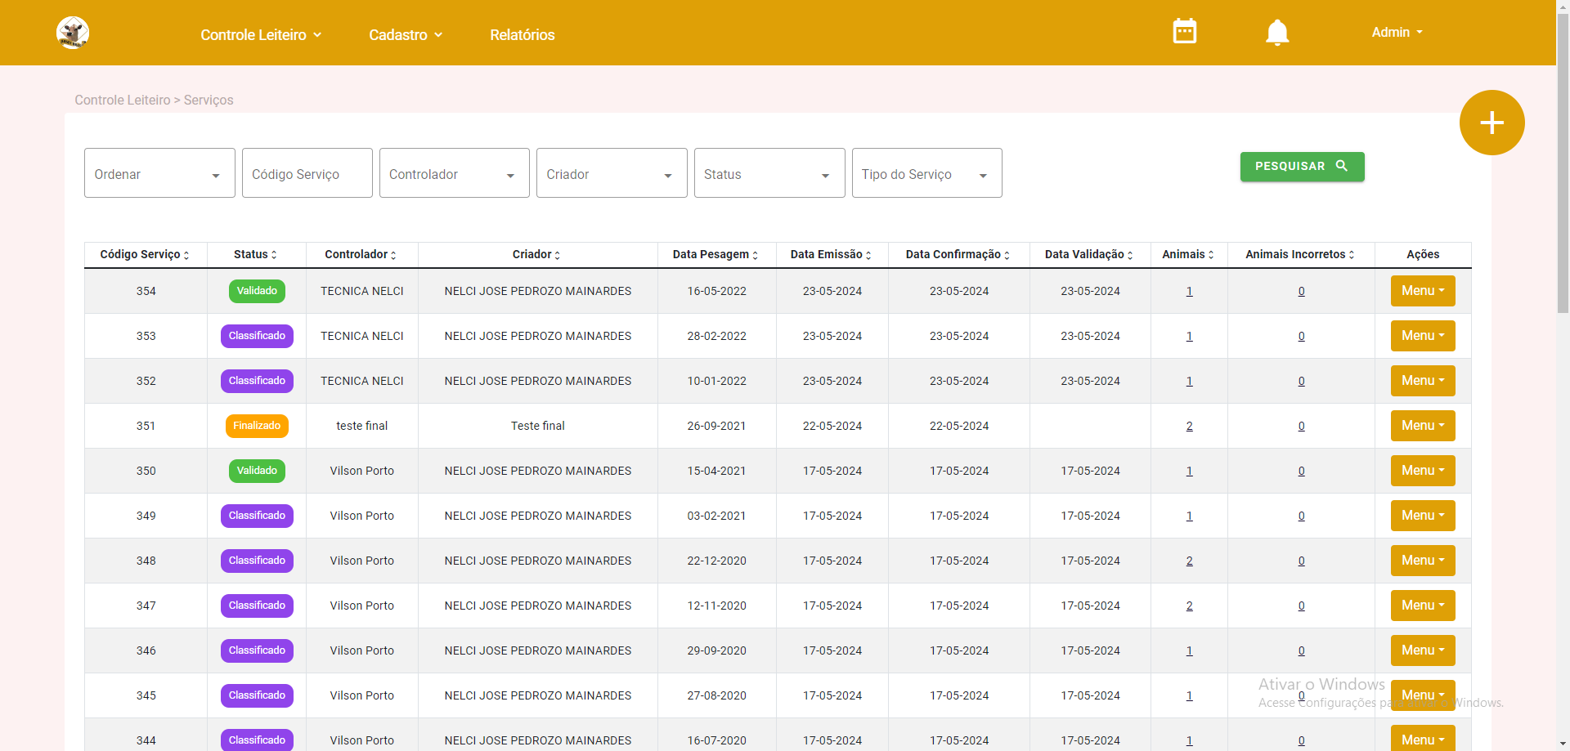
Task: Open Menu dropdown for service 349
Action: 1423,516
